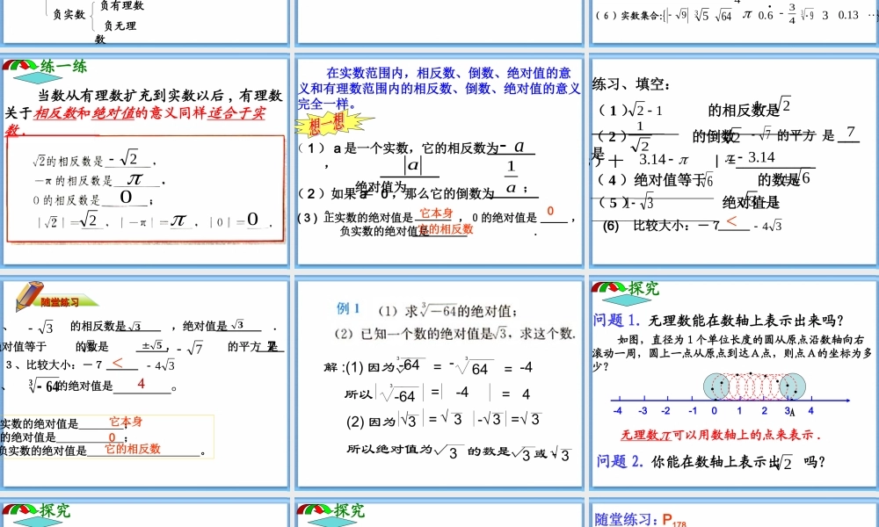
Task: Click the blue 问题 2. label
Action: click(620, 461)
